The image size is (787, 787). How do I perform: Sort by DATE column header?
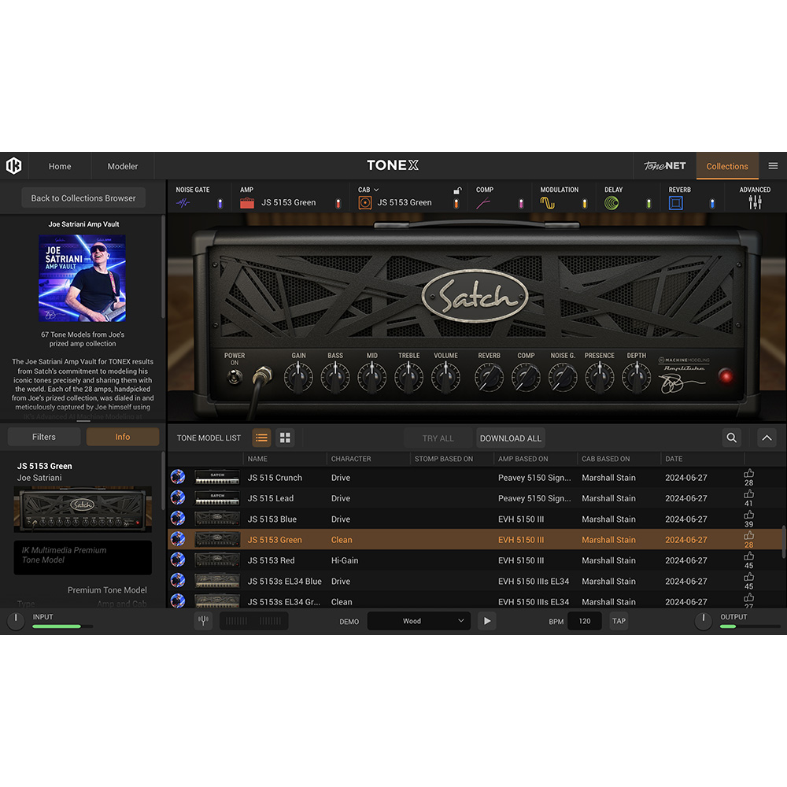click(x=674, y=459)
